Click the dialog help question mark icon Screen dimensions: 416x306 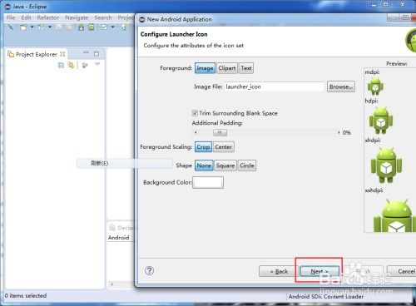(149, 270)
